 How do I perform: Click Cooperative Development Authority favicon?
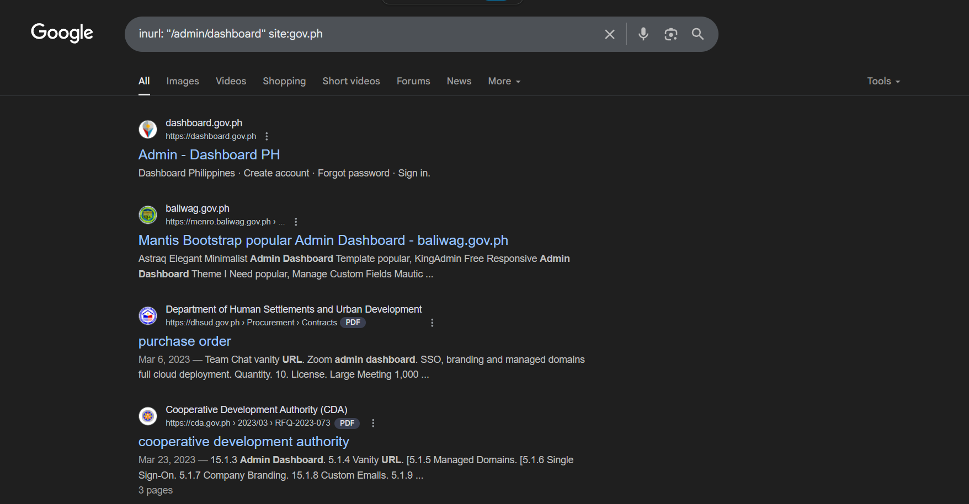click(x=148, y=416)
